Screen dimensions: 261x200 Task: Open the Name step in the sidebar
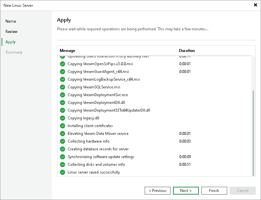[x=11, y=21]
